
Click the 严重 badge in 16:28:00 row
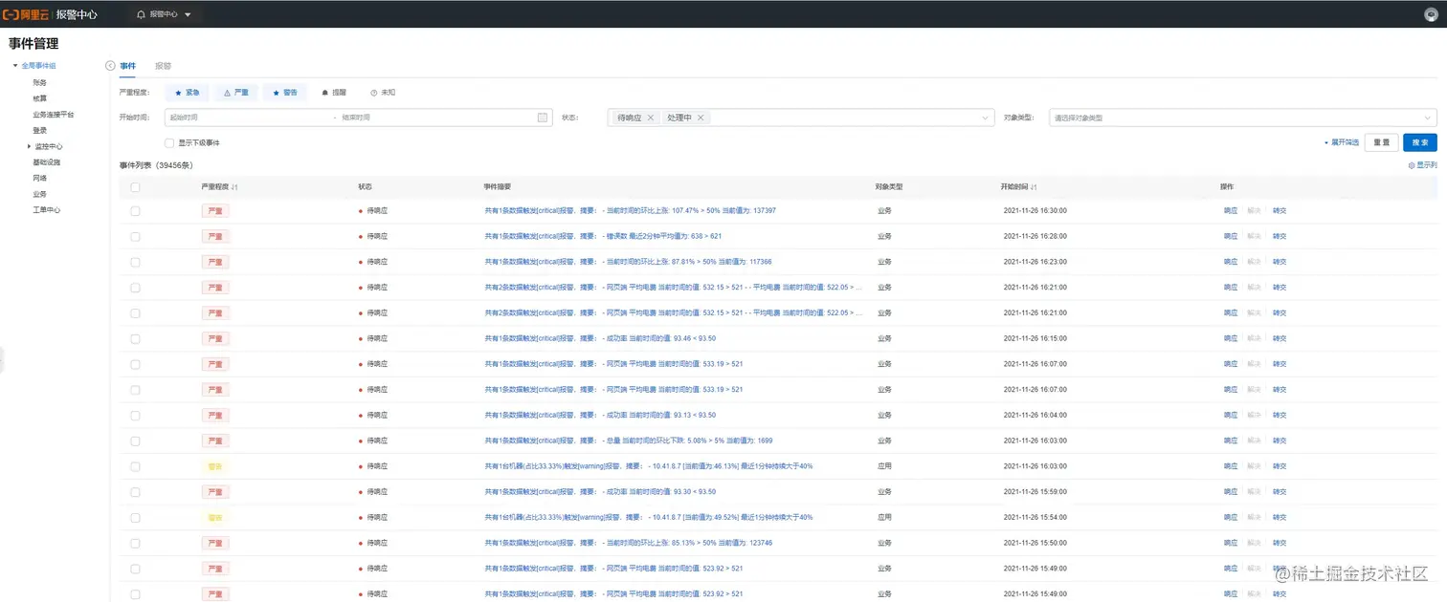tap(215, 236)
